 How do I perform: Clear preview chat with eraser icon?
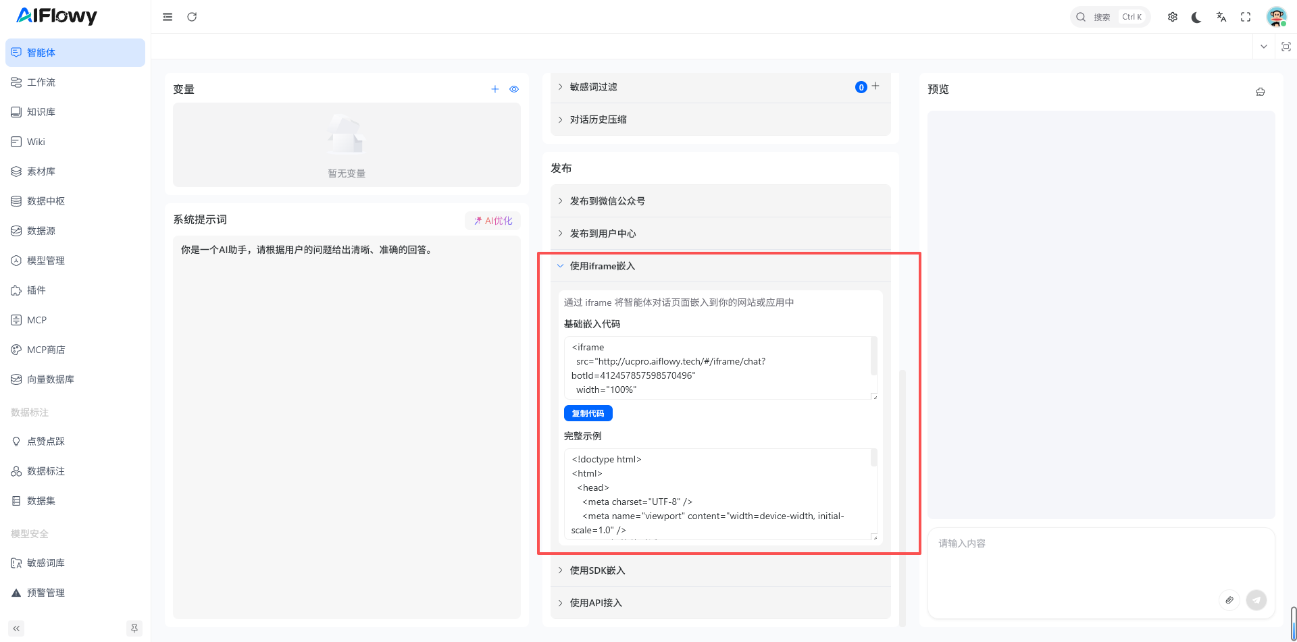(1261, 92)
